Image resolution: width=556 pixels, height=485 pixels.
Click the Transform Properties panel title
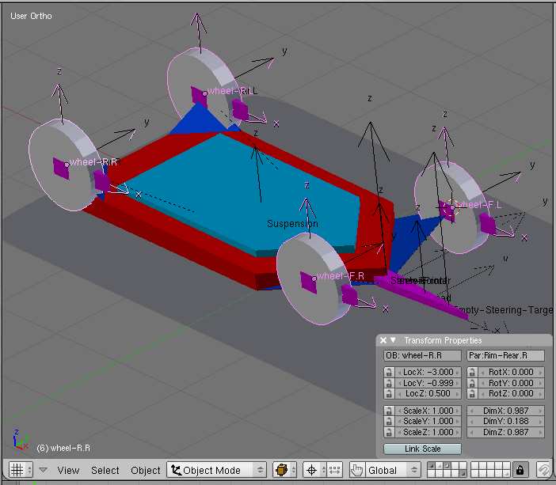click(x=443, y=340)
